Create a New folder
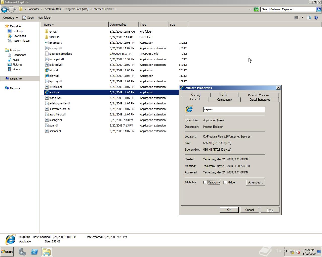This screenshot has height=257, width=322. point(44,18)
